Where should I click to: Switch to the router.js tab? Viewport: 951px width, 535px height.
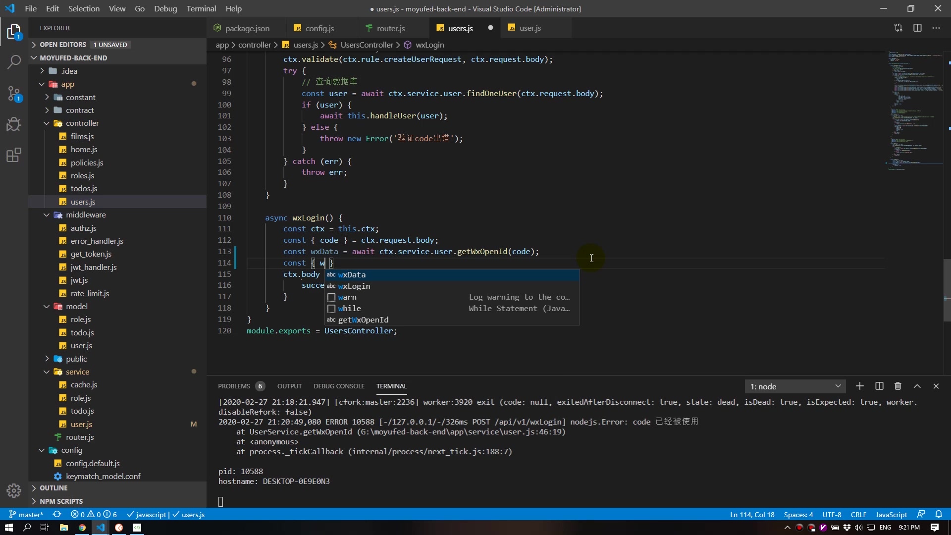point(390,28)
